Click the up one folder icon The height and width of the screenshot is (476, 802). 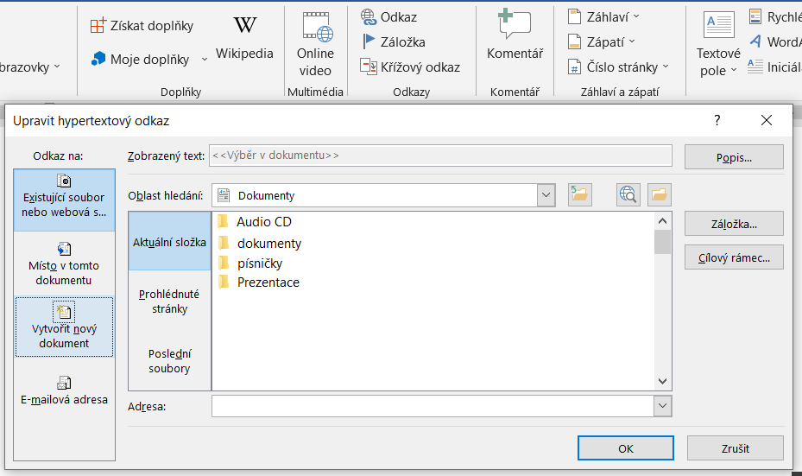tap(579, 195)
